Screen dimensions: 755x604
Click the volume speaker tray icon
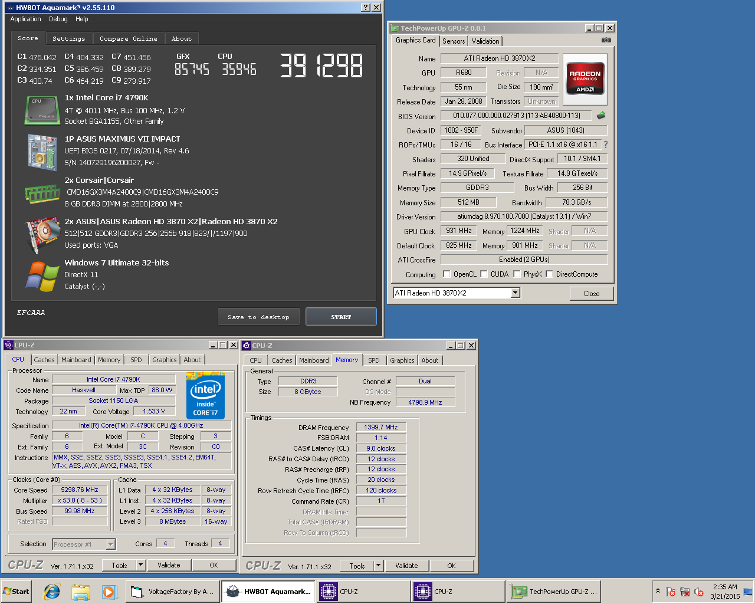click(x=699, y=592)
